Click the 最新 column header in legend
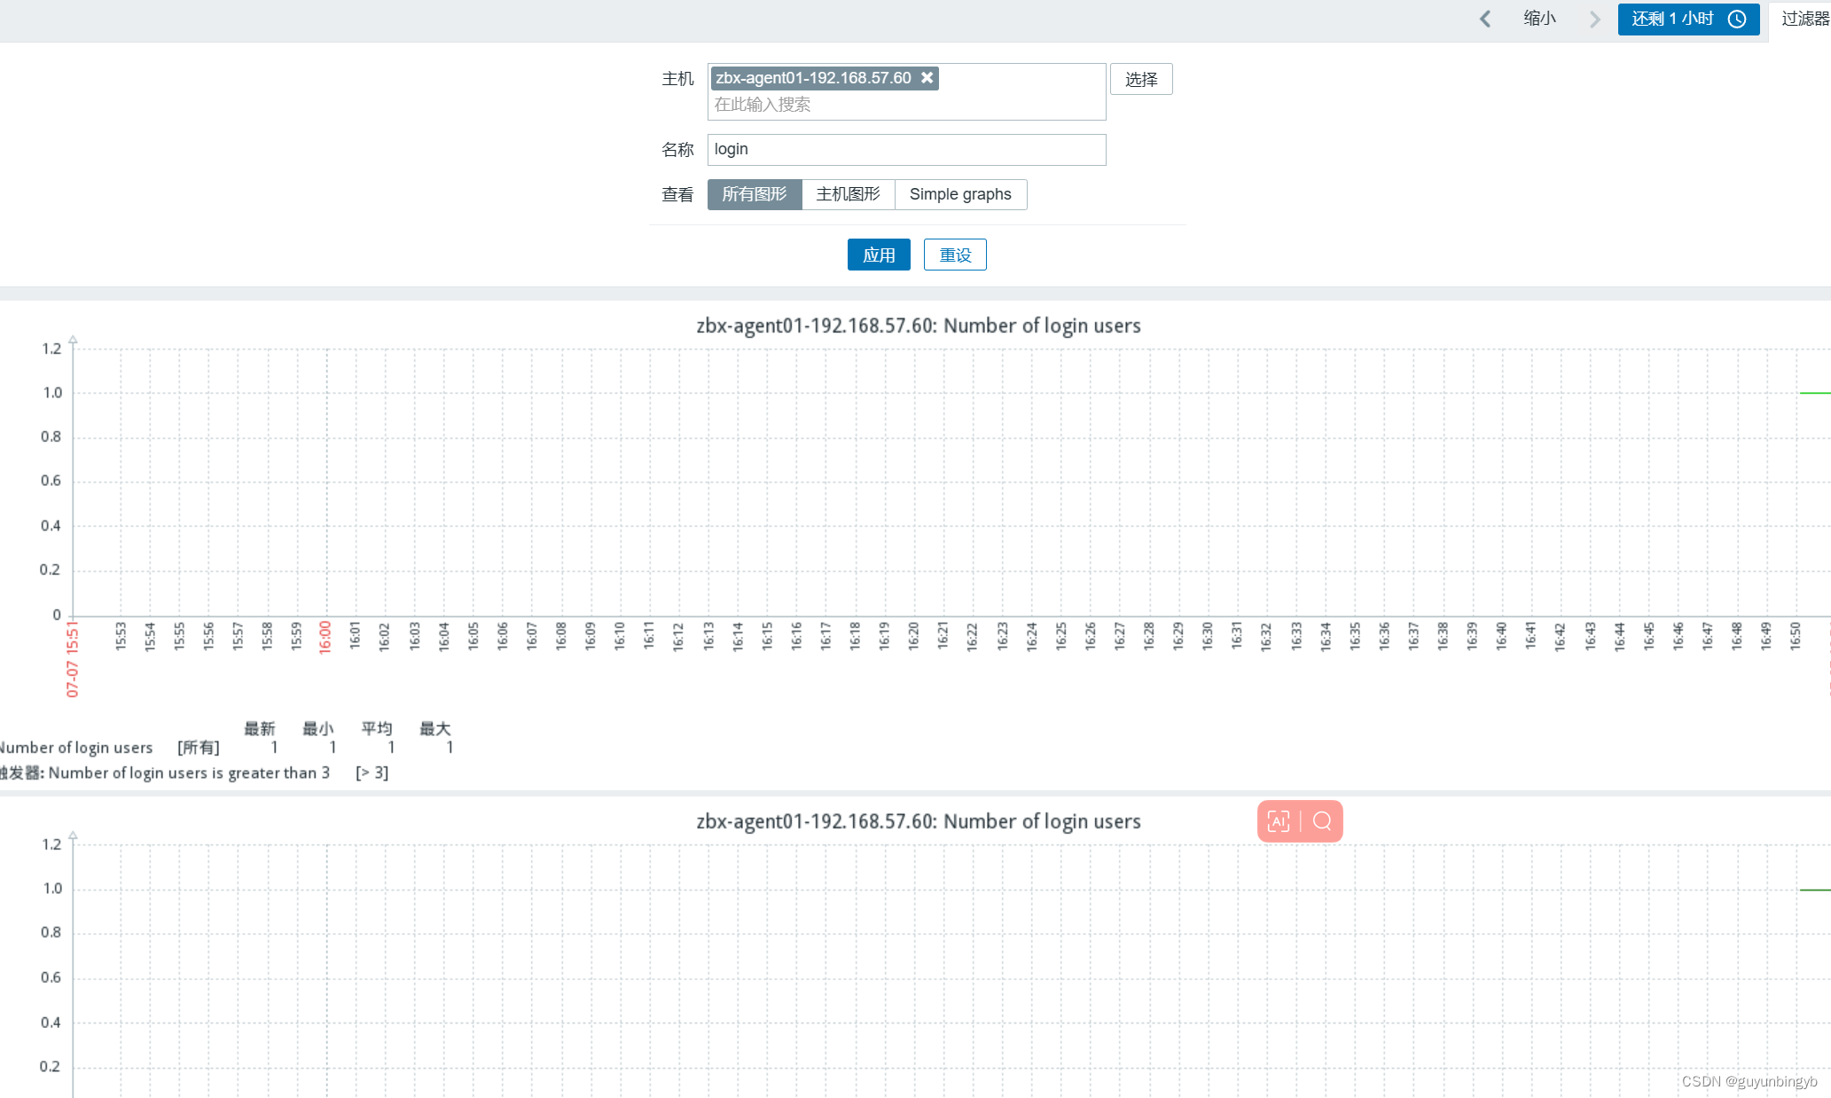The image size is (1831, 1098). [x=260, y=728]
